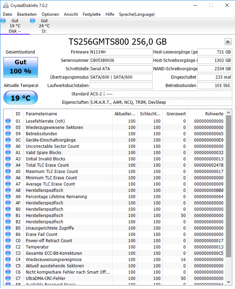
Task: Click status icon of Wiederzugewiesene Sektoren row
Action: coord(8,127)
